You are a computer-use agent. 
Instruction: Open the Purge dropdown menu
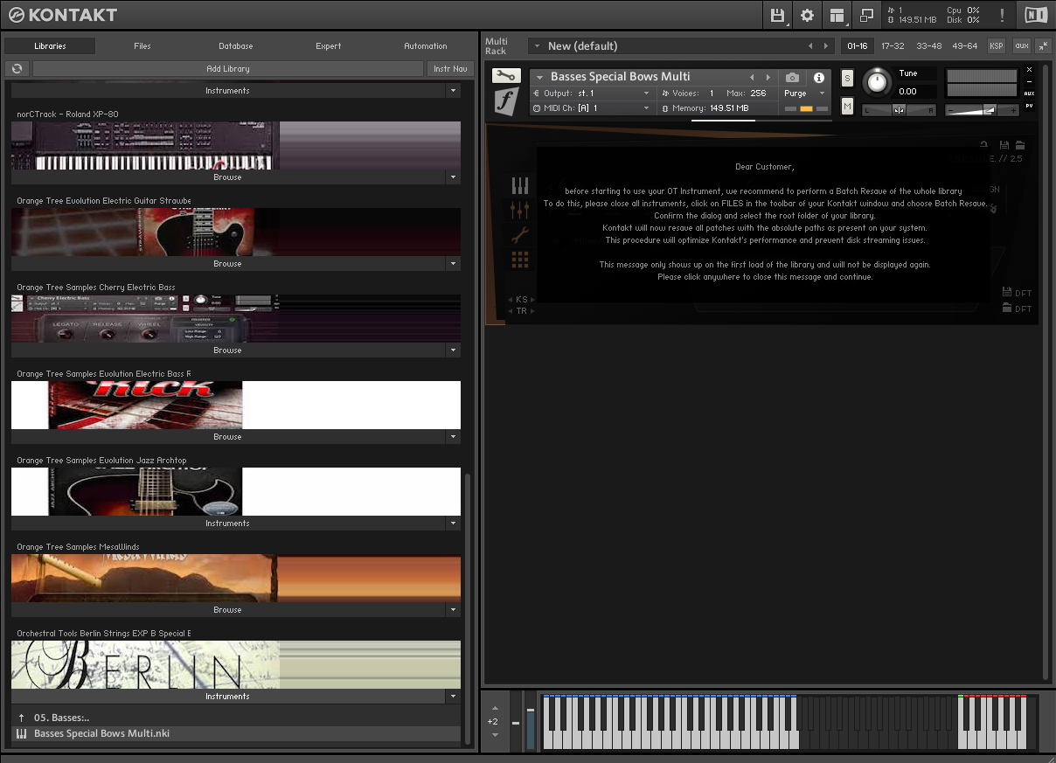805,94
